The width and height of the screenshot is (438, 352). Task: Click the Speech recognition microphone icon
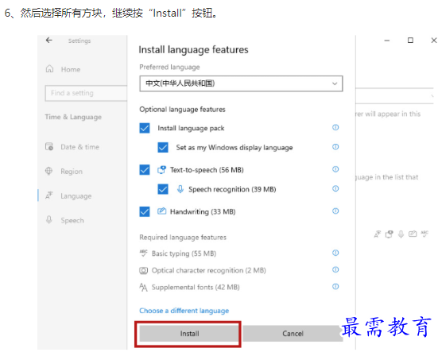tap(180, 189)
